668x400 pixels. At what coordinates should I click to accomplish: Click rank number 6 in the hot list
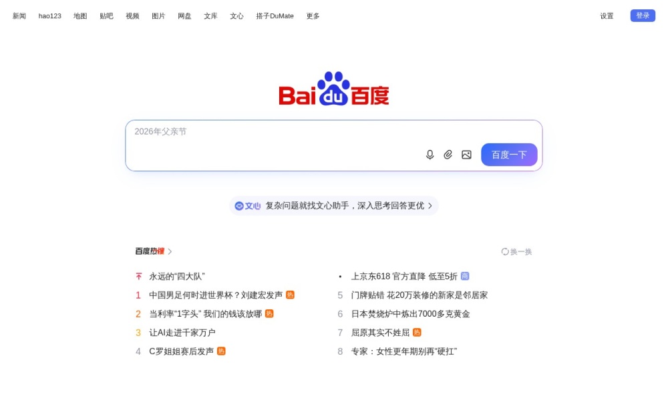click(x=340, y=314)
